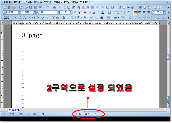172x123 pixels.
Task: Click the open folder icon
Action: pyautogui.click(x=14, y=7)
